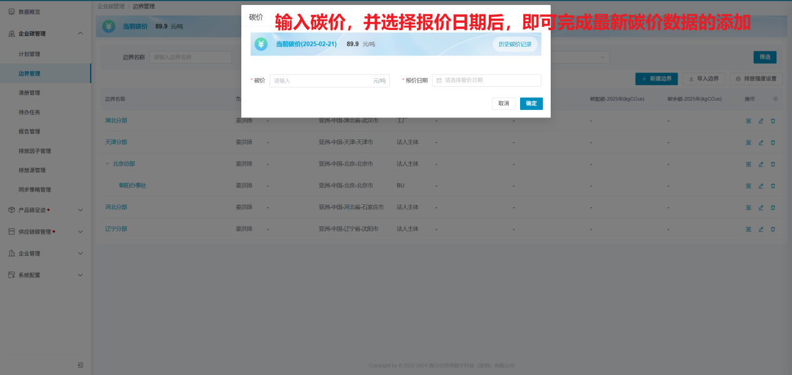
Task: Open 清册管理 in the sidebar
Action: pyautogui.click(x=29, y=93)
